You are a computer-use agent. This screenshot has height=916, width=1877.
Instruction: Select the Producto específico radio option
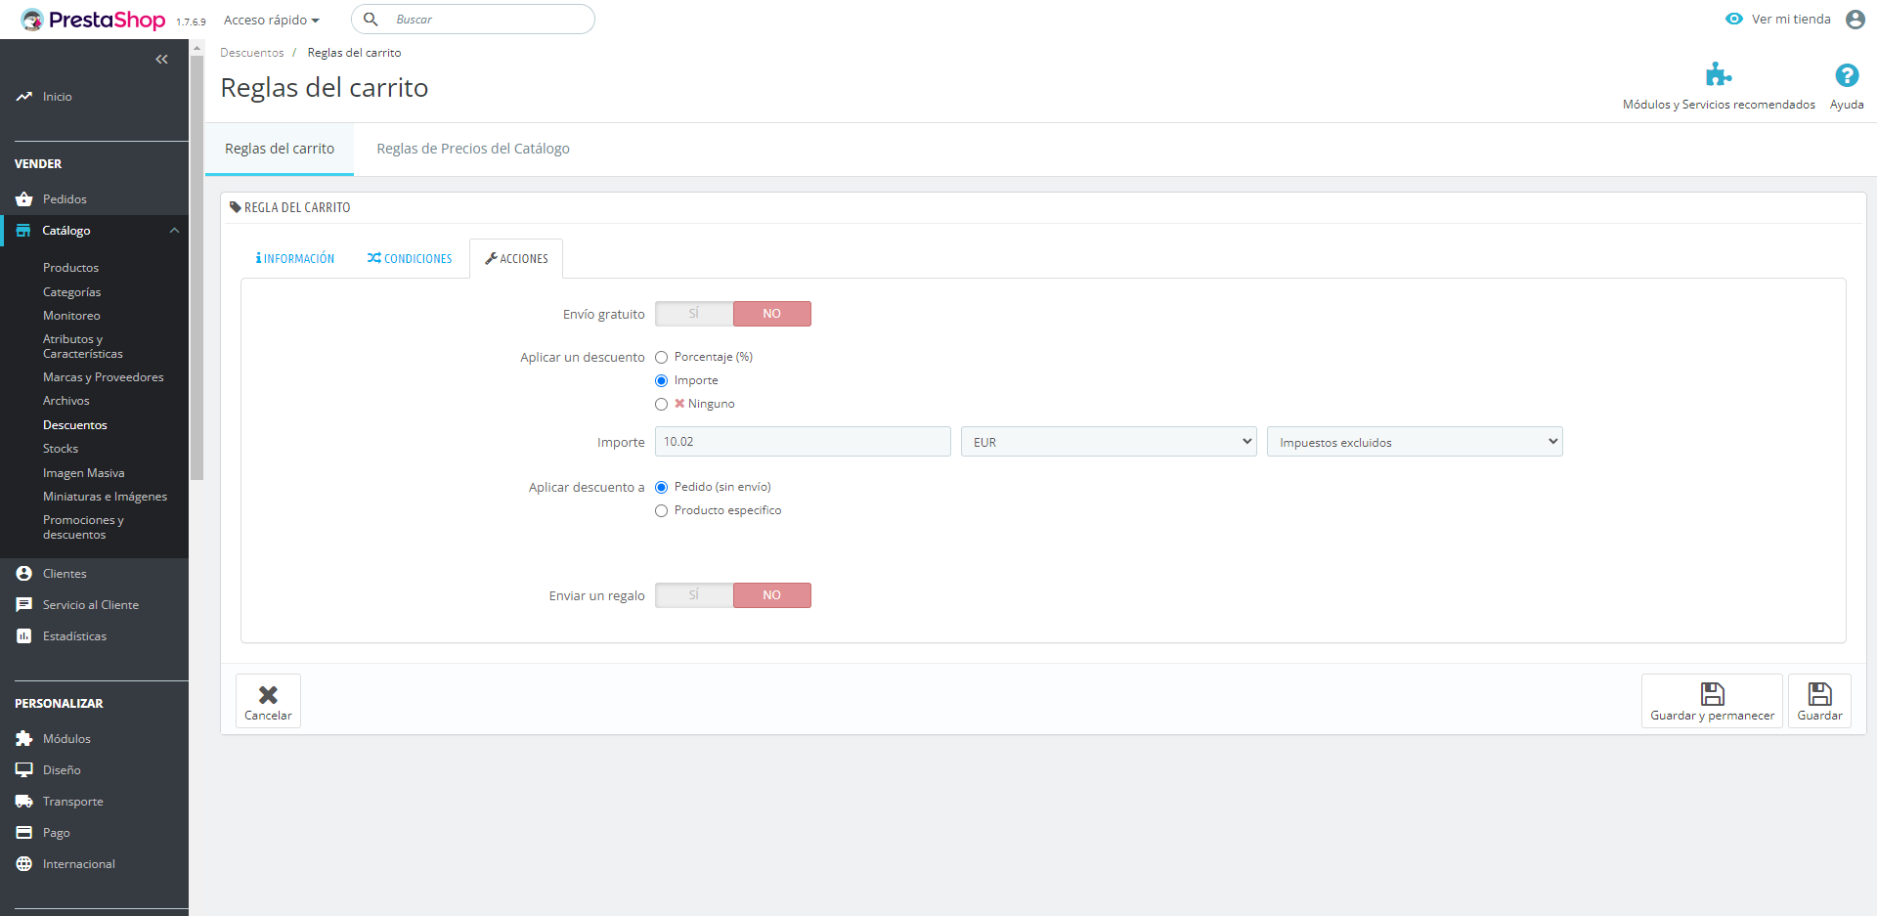(x=662, y=511)
